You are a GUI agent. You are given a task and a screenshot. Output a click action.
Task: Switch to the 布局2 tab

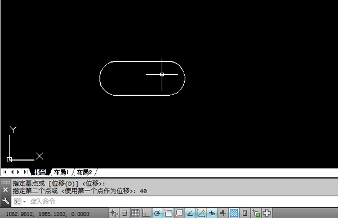point(84,172)
